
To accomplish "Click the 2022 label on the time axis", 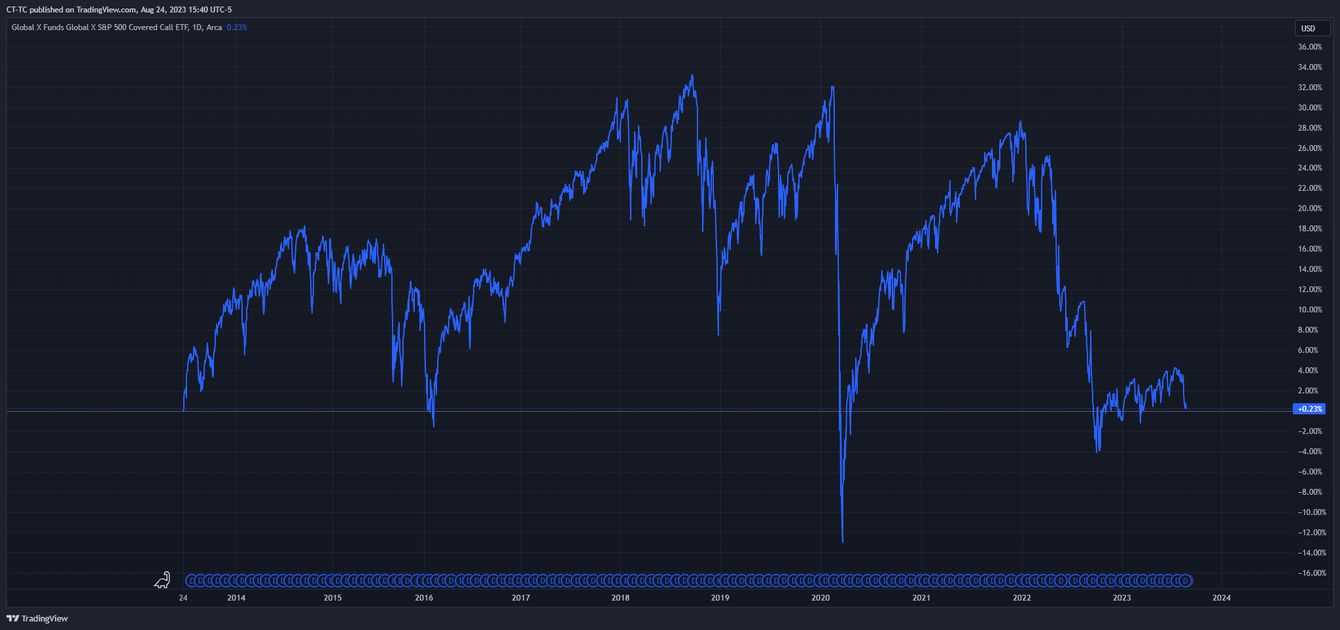I will [x=1021, y=598].
